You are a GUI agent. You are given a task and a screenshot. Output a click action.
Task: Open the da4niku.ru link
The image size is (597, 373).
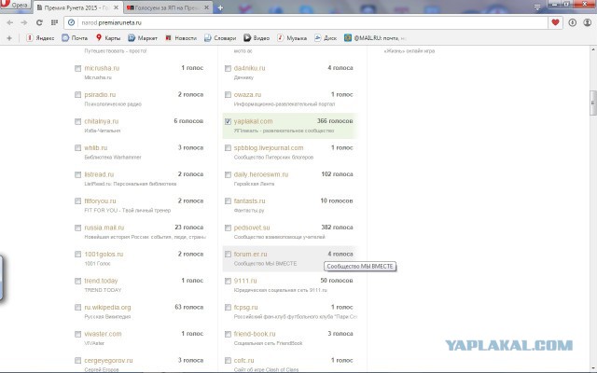pyautogui.click(x=249, y=68)
